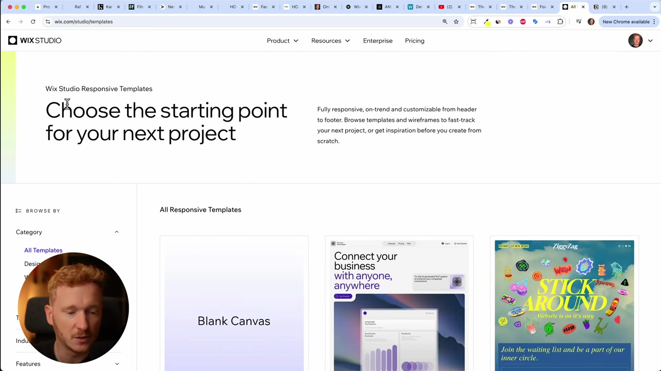Expand the Features section
This screenshot has width=661, height=371.
117,364
